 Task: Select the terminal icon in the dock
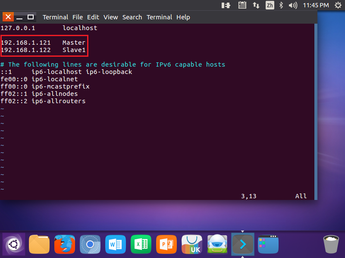(x=243, y=244)
